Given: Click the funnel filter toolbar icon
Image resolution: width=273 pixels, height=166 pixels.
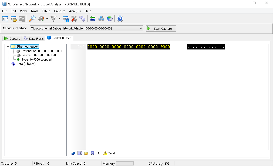Looking at the screenshot, I should coord(54,19).
